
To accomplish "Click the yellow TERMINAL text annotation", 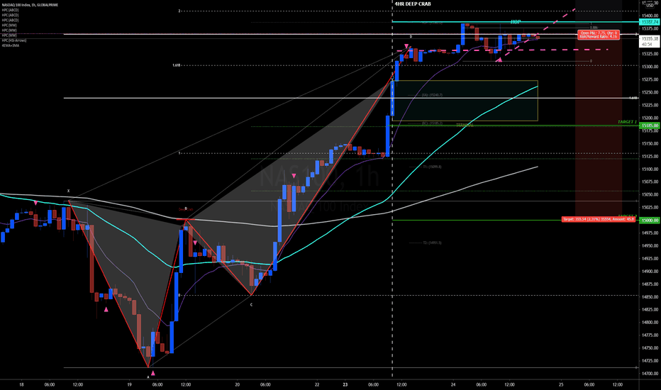I will [x=465, y=126].
